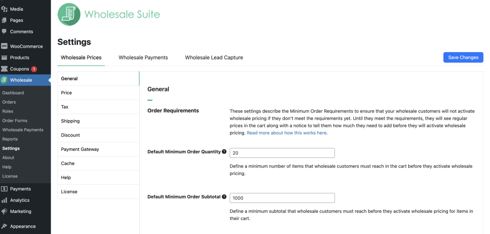Image resolution: width=490 pixels, height=234 pixels.
Task: Open the Media library icon in sidebar
Action: pyautogui.click(x=4, y=9)
